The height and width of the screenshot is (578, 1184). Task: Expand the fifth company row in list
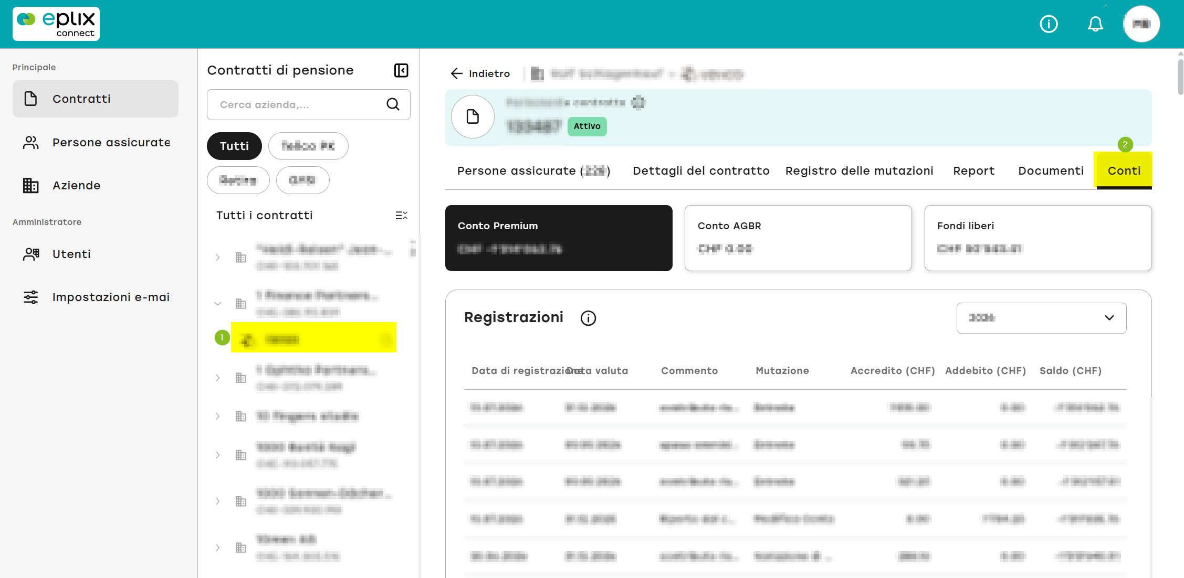point(218,455)
